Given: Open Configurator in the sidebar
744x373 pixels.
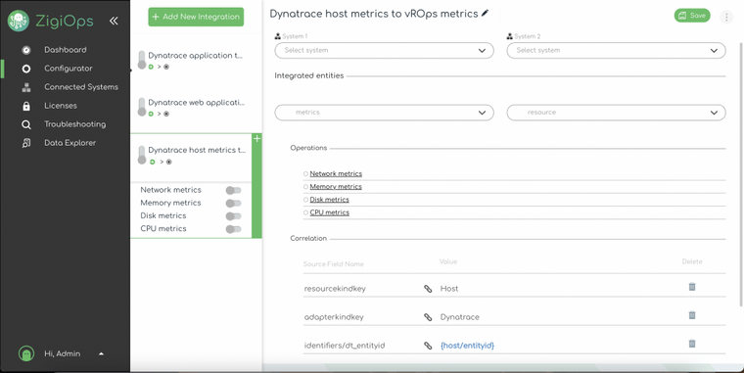Looking at the screenshot, I should coord(69,69).
